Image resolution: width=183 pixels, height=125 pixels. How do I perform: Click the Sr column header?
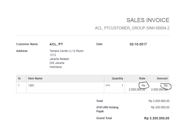[19, 78]
